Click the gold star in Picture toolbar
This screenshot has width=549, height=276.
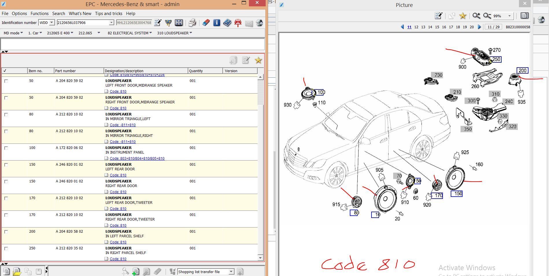[463, 16]
